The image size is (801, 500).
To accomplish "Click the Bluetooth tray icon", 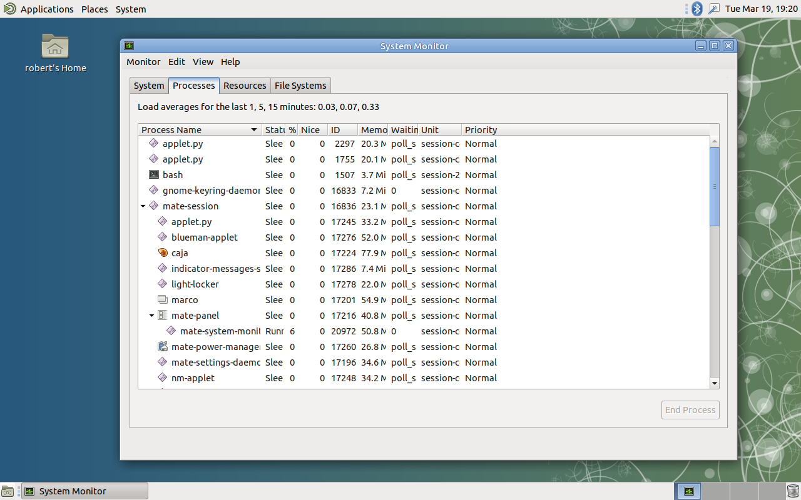I will (x=697, y=9).
